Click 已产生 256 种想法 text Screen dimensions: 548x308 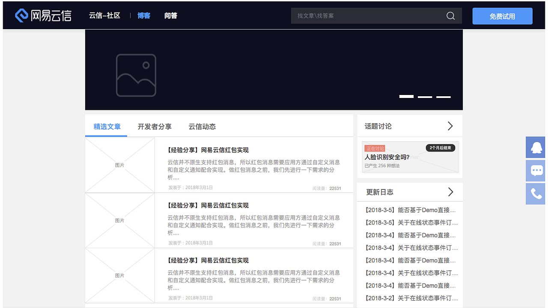click(382, 166)
